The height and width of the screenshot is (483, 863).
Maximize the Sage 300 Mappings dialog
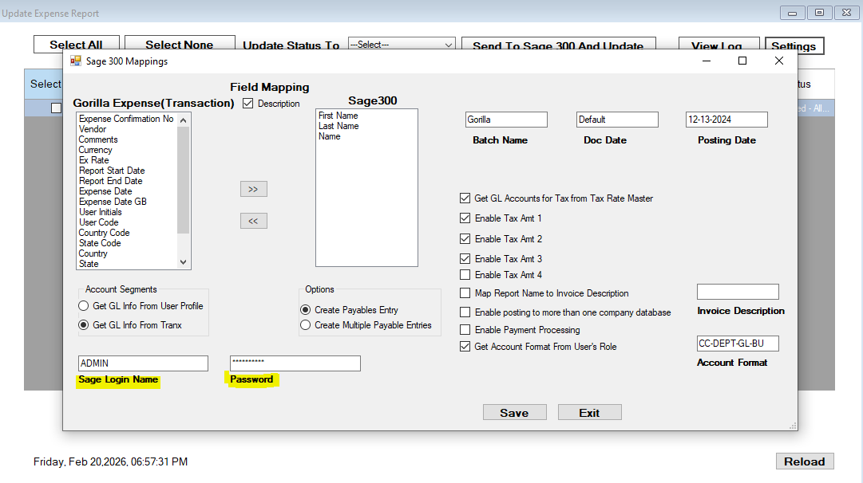[x=742, y=61]
